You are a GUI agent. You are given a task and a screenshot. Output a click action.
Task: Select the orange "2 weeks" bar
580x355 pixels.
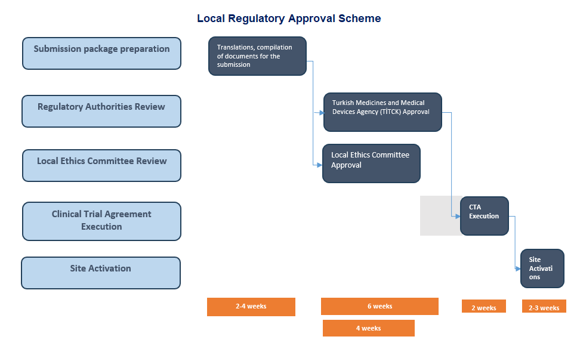pyautogui.click(x=483, y=307)
